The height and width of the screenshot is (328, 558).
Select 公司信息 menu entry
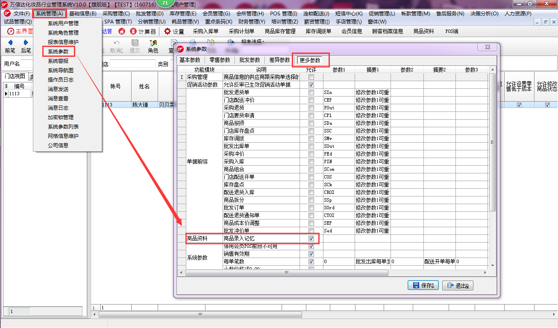click(58, 146)
